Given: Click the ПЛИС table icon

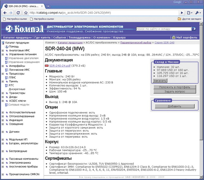Looking at the screenshot, I should click(x=7, y=78).
